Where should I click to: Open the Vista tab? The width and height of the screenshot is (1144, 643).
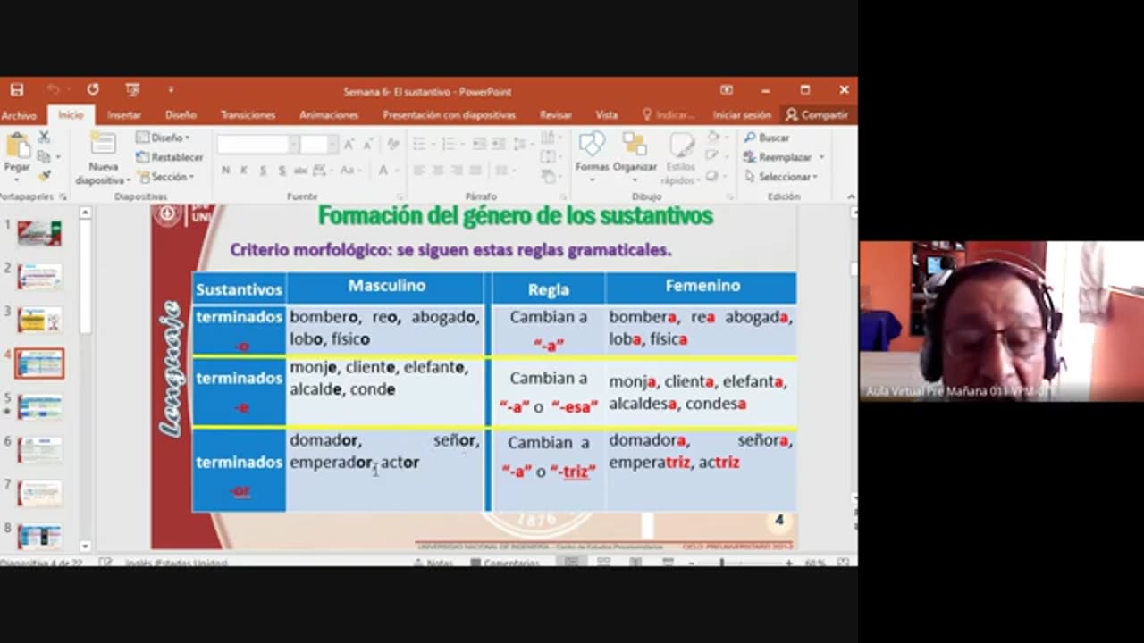point(606,115)
